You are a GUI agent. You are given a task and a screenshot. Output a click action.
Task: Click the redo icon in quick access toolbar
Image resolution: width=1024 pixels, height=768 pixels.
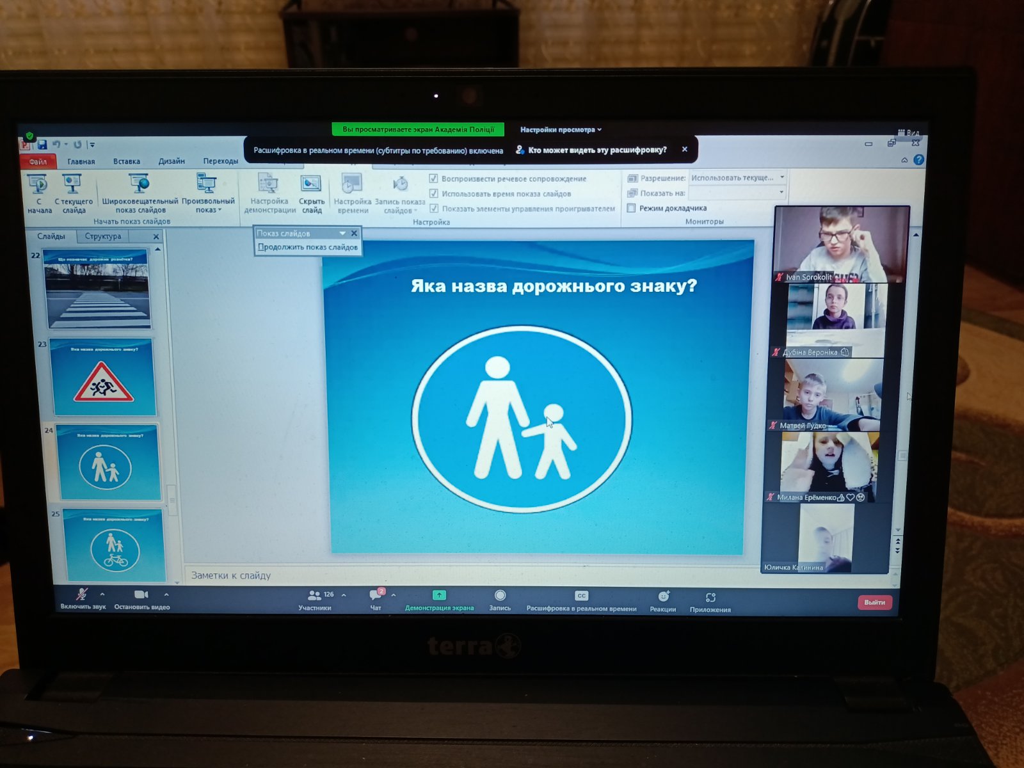coord(77,145)
